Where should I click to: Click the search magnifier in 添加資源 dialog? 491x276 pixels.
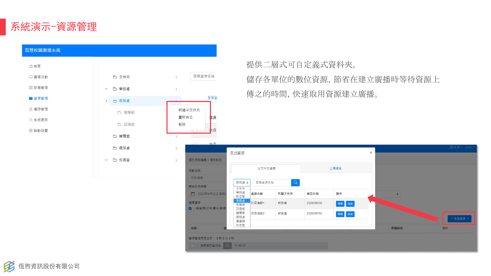pyautogui.click(x=295, y=182)
